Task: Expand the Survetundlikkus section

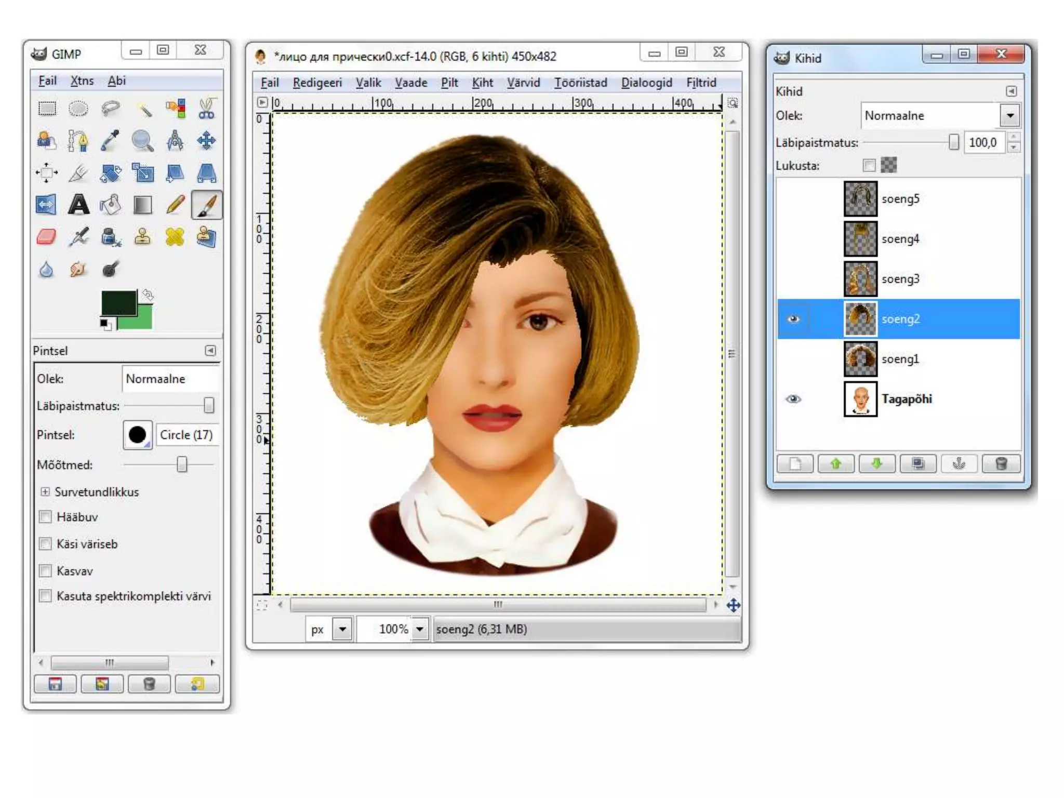Action: coord(45,491)
